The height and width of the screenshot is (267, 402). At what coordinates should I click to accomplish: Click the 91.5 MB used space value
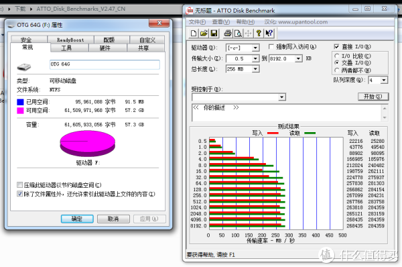click(x=135, y=102)
